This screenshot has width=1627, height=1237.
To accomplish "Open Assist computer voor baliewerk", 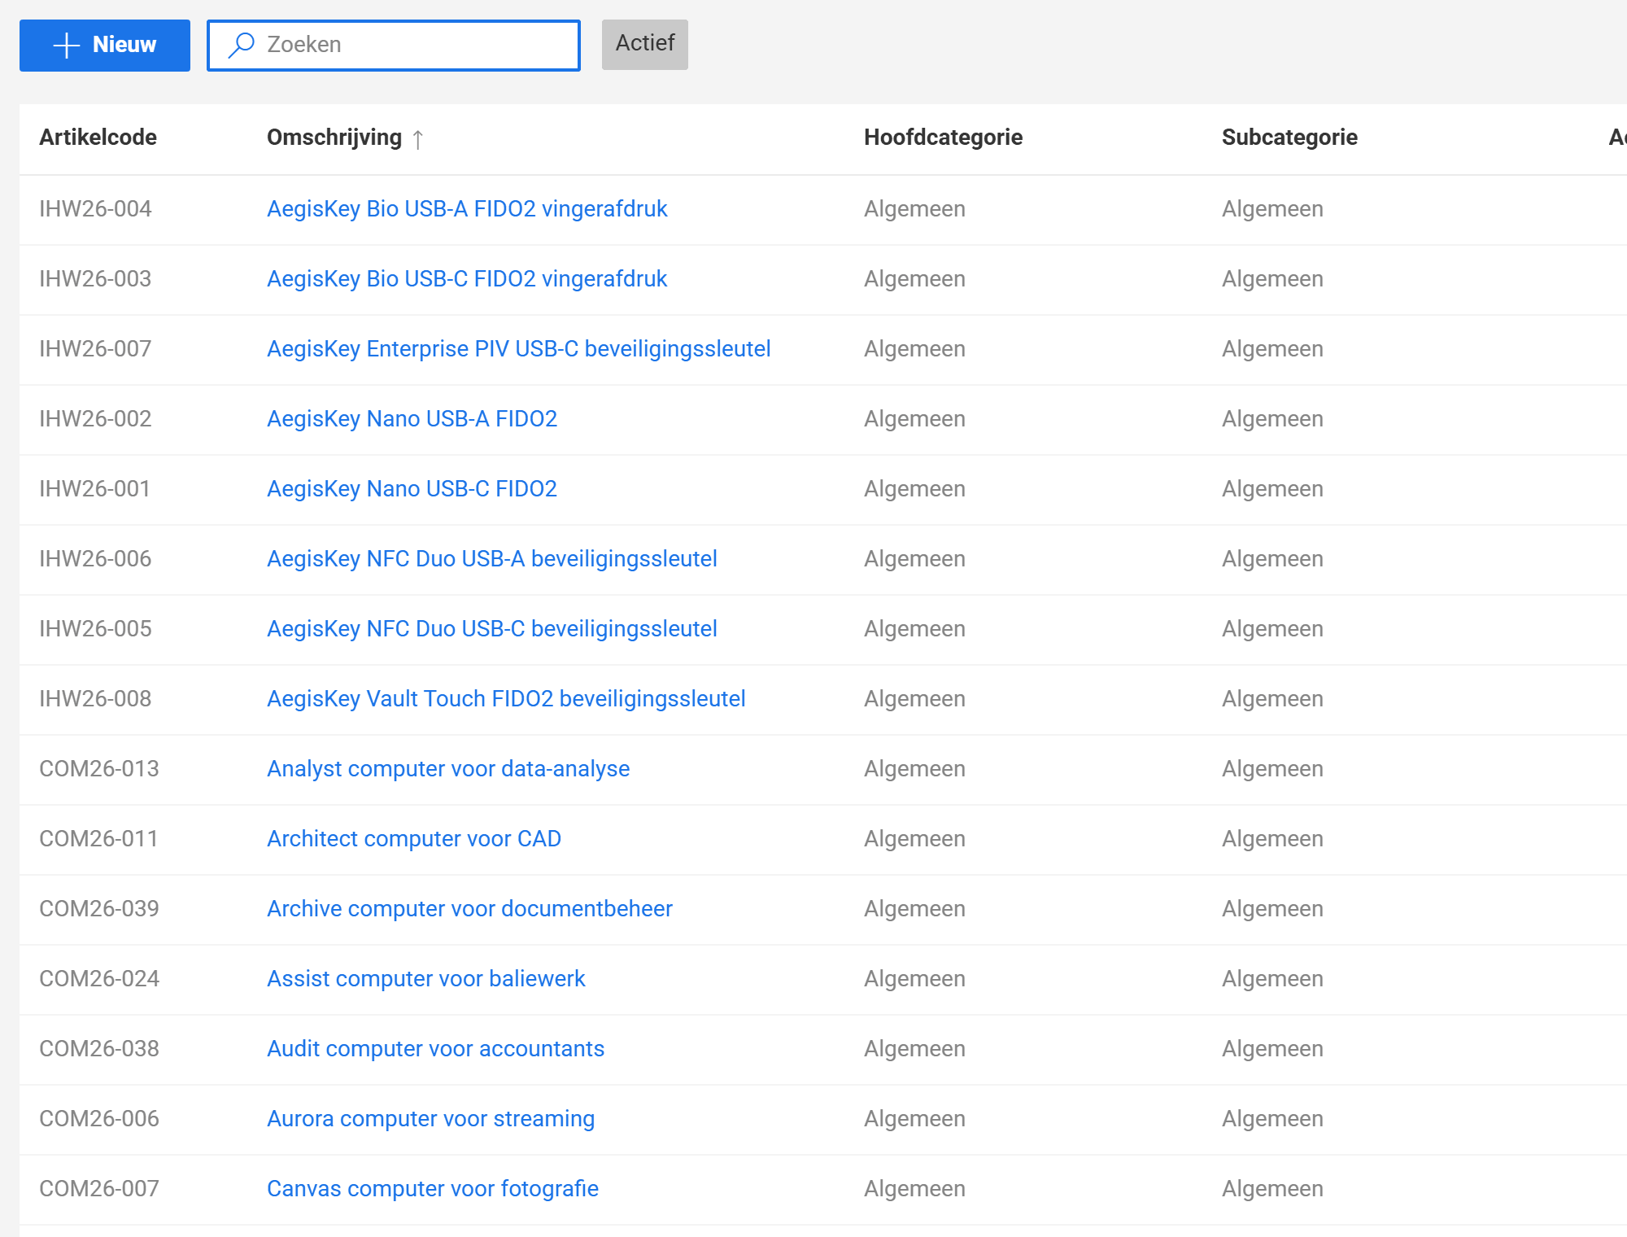I will pos(426,979).
